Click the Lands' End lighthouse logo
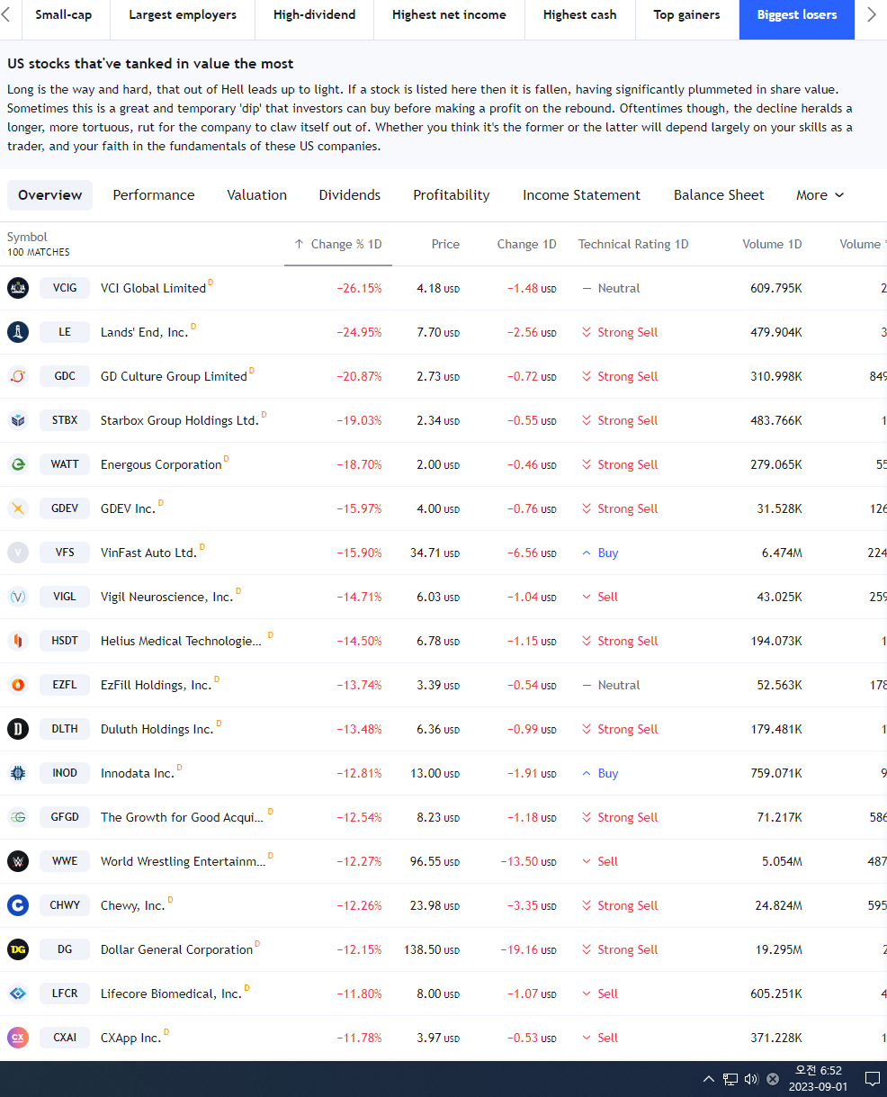Viewport: 887px width, 1097px height. (x=18, y=332)
